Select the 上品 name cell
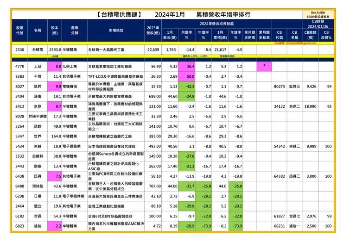The height and width of the screenshot is (242, 343). pyautogui.click(x=38, y=66)
